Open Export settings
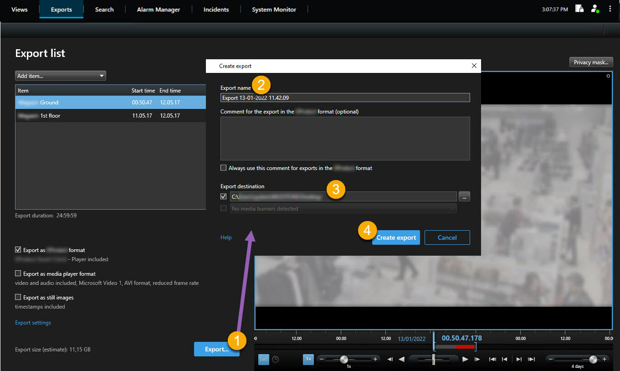The width and height of the screenshot is (620, 371). (33, 322)
